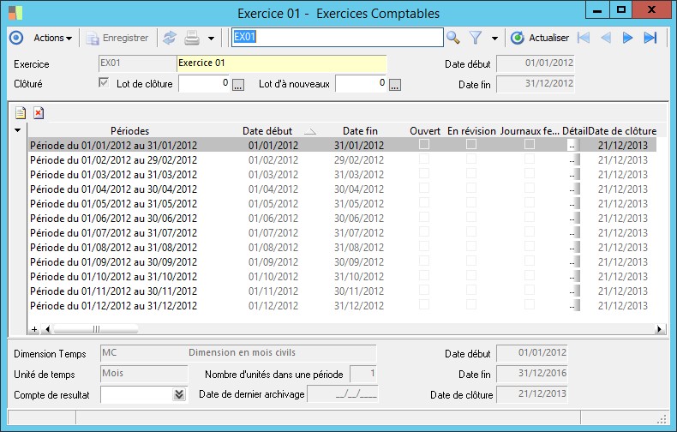Open the Actions dropdown menu
The image size is (677, 432).
(x=53, y=38)
